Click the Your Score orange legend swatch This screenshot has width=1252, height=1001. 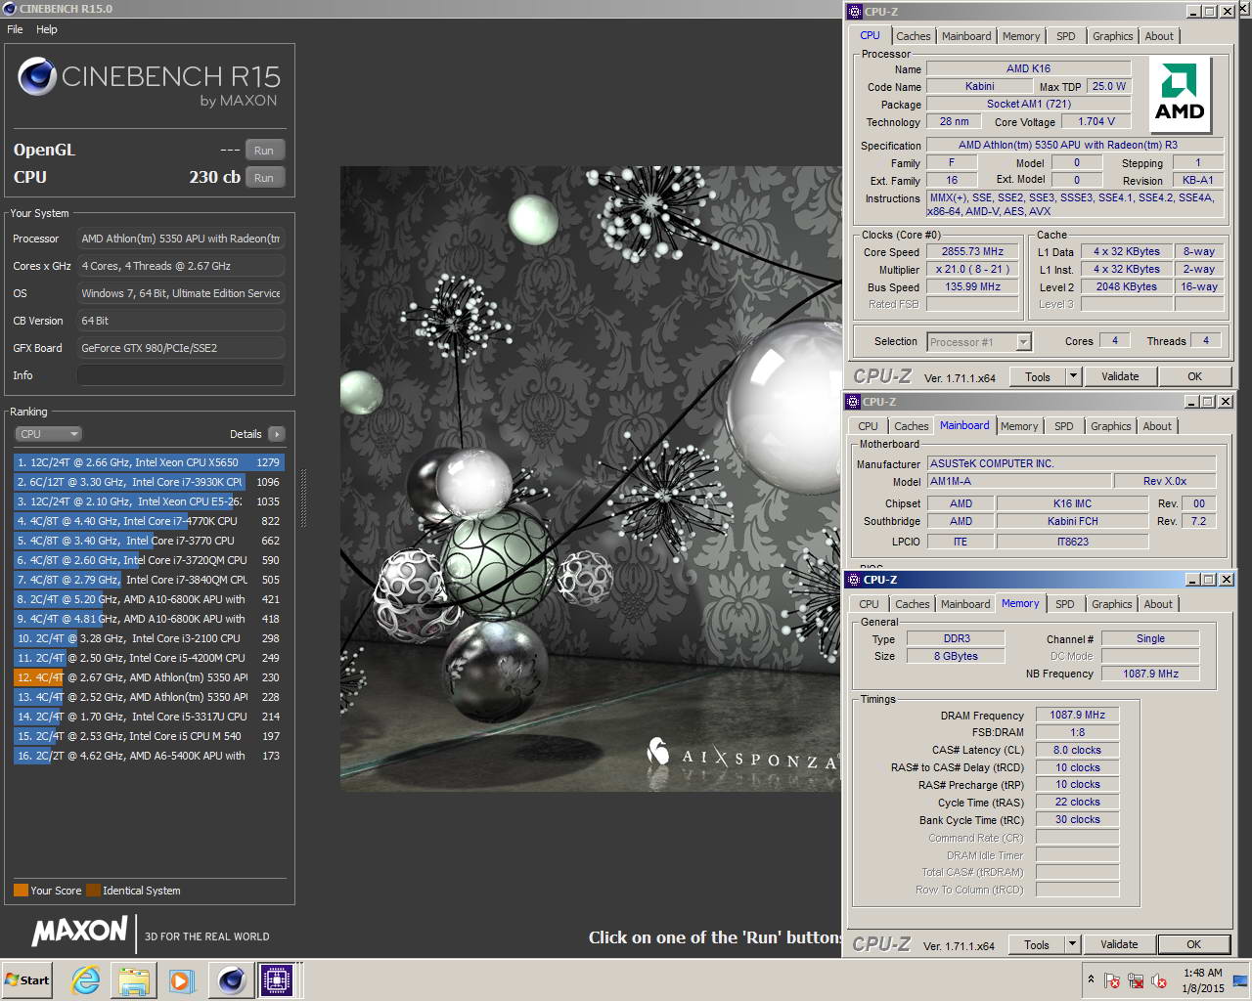coord(21,891)
